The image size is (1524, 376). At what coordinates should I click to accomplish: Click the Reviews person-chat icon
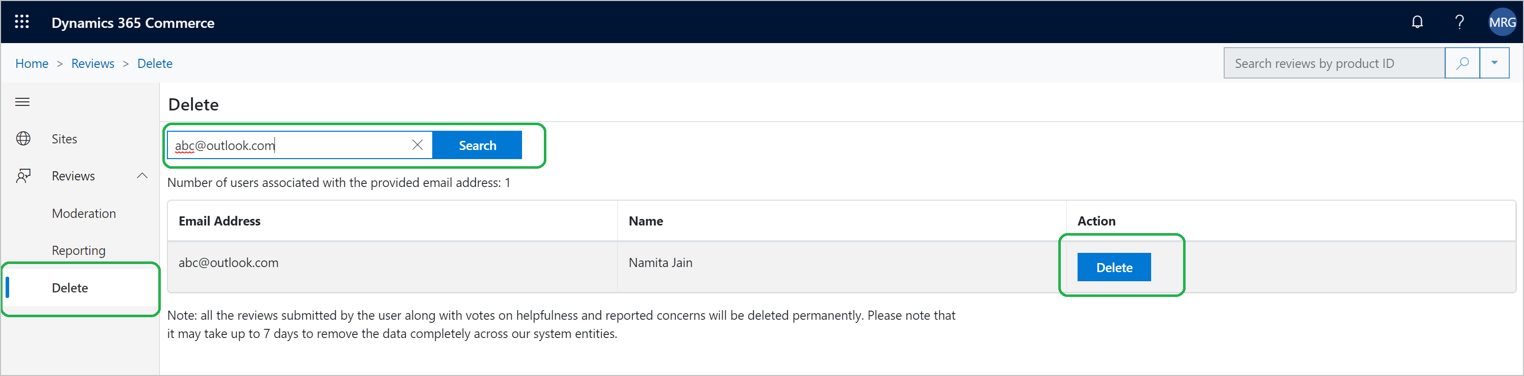click(x=23, y=176)
